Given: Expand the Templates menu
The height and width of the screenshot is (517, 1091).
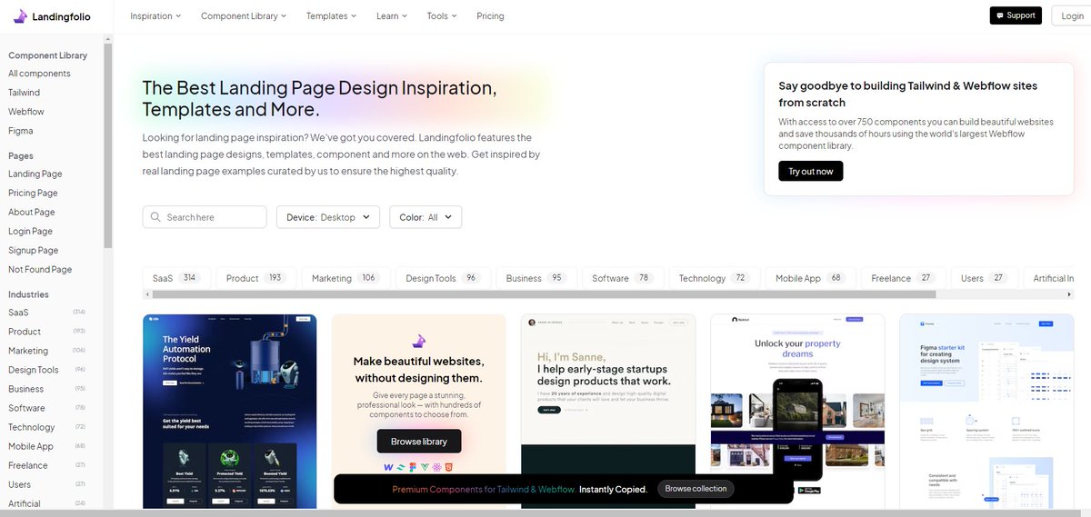Looking at the screenshot, I should (x=331, y=15).
